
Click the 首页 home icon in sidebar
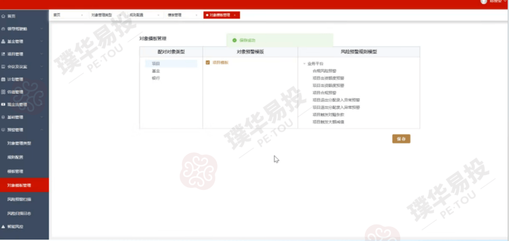(4, 16)
